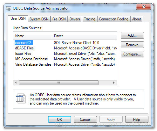Cancel the dialog
The image size is (157, 131).
(x=85, y=120)
